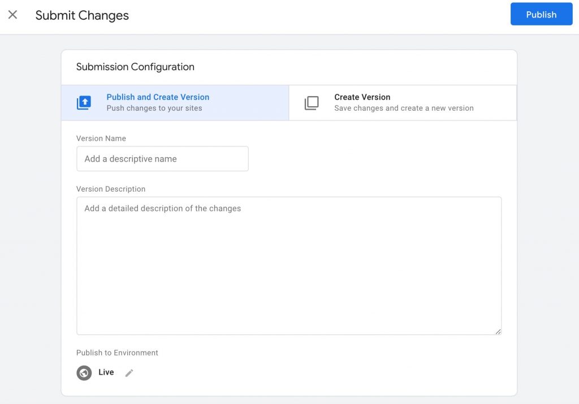Click "Save changes and create a new version" text
The image size is (579, 404).
click(x=404, y=108)
